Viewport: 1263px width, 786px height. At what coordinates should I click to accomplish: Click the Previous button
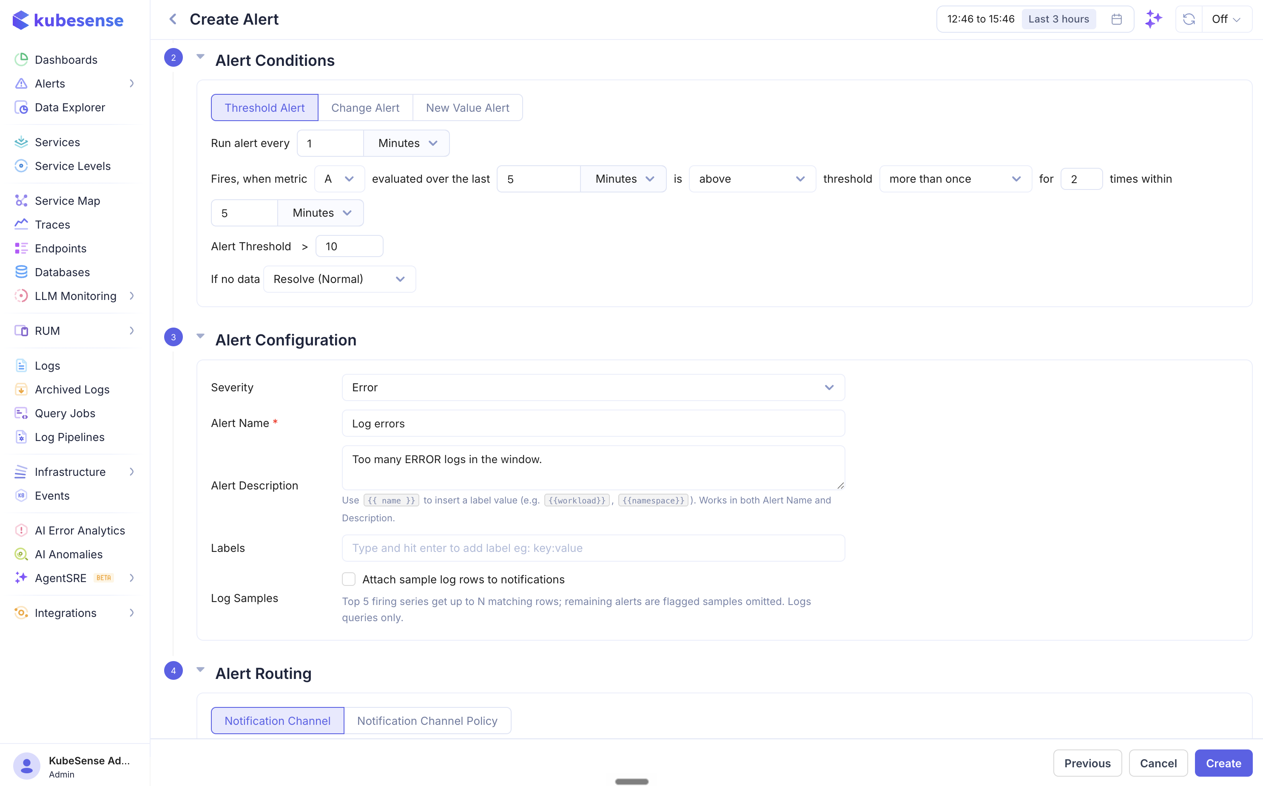1087,763
